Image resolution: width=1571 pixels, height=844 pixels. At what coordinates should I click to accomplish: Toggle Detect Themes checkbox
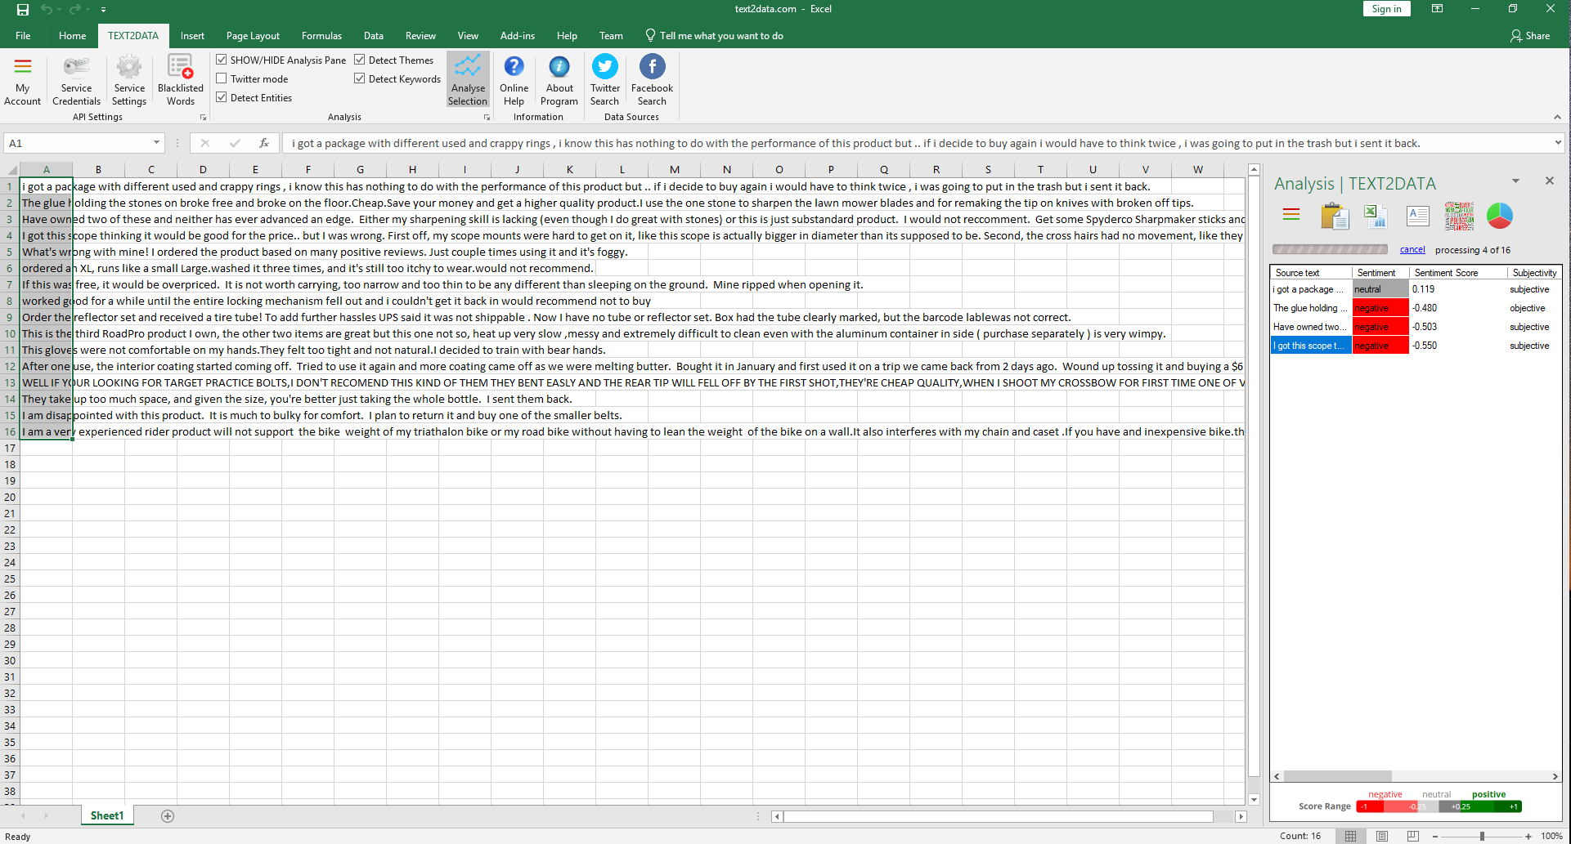tap(360, 60)
